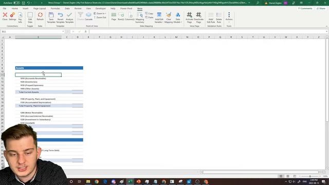This screenshot has width=329, height=185.
Task: Click the Select All corner triangle
Action: coord(3,37)
